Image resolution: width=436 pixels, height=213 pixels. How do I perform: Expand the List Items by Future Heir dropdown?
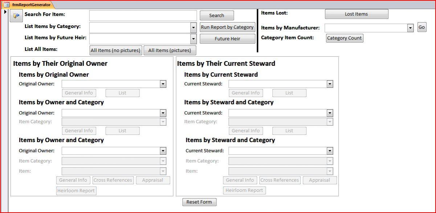point(193,39)
